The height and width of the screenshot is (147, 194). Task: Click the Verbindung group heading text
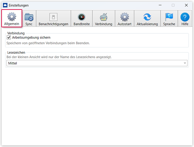point(16,33)
